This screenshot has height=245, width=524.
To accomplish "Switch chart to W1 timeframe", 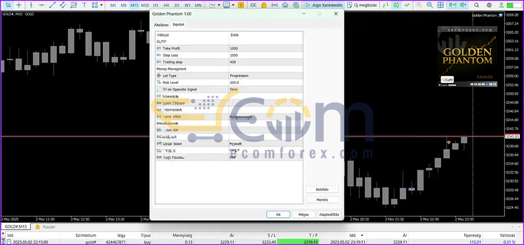I will [x=187, y=5].
